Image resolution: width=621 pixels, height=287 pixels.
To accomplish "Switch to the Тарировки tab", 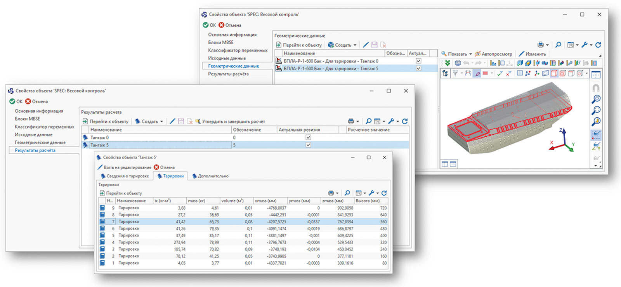I will pyautogui.click(x=170, y=176).
